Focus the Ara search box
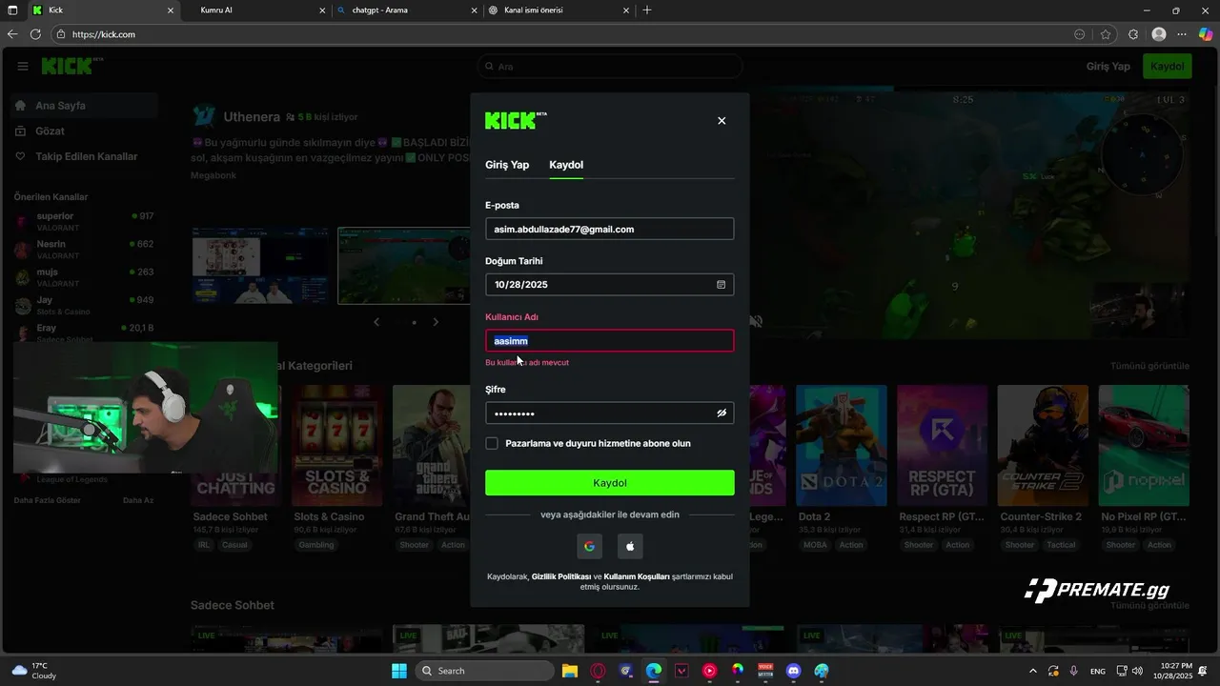1220x686 pixels. 610,67
